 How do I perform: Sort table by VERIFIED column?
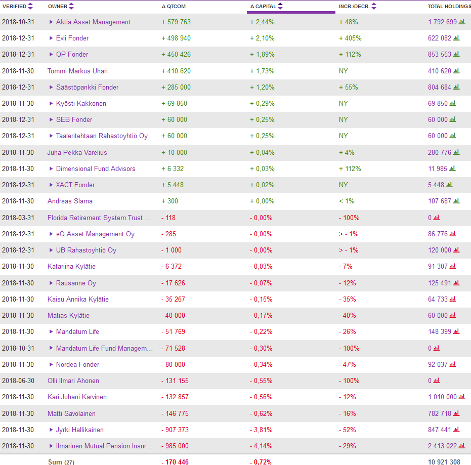click(17, 6)
